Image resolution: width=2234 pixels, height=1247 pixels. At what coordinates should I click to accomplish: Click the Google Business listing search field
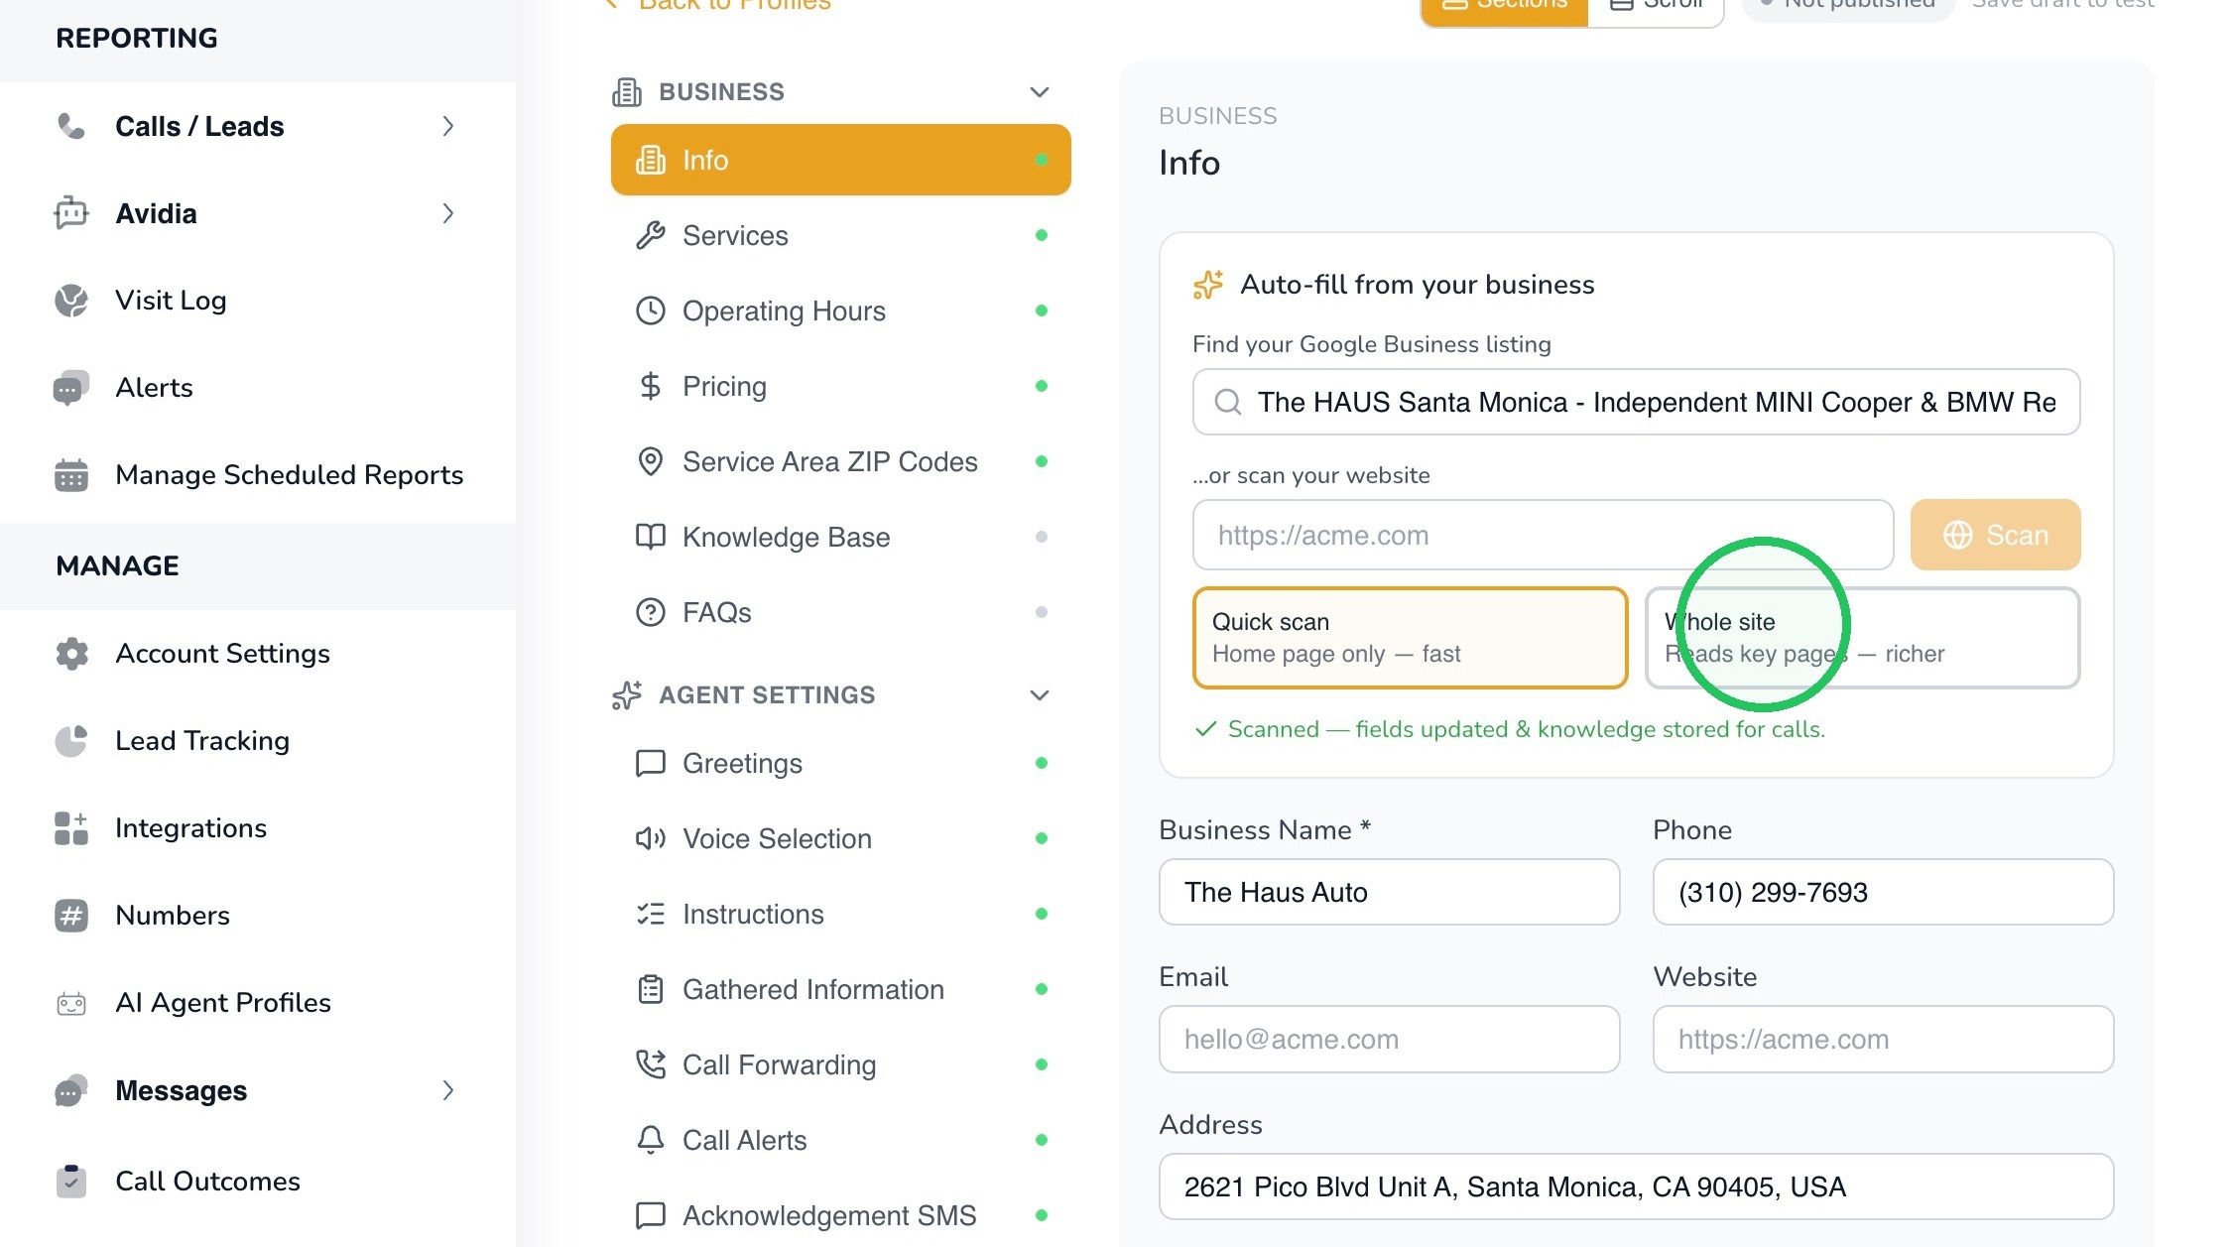(1636, 402)
